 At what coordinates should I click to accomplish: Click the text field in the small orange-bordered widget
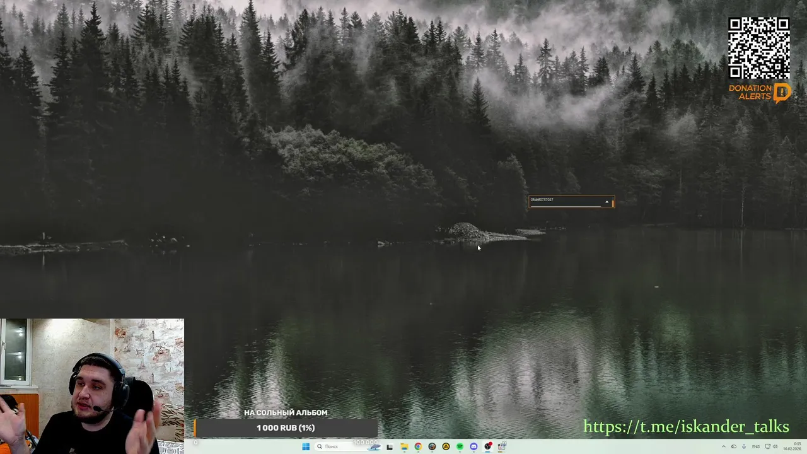566,202
